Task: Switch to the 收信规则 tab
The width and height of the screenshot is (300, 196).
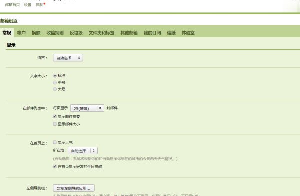Action: pos(55,33)
